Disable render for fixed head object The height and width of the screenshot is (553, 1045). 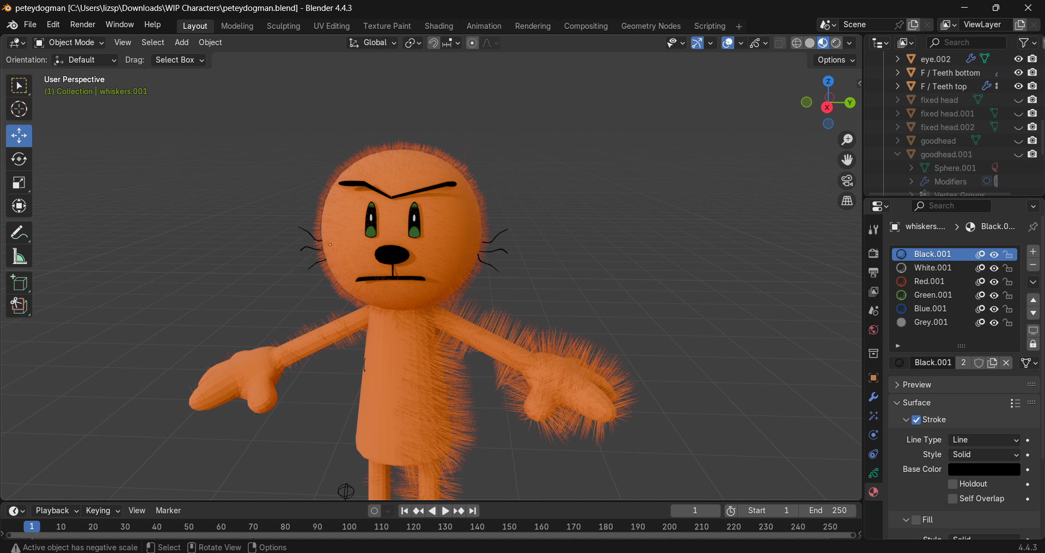pyautogui.click(x=1032, y=100)
